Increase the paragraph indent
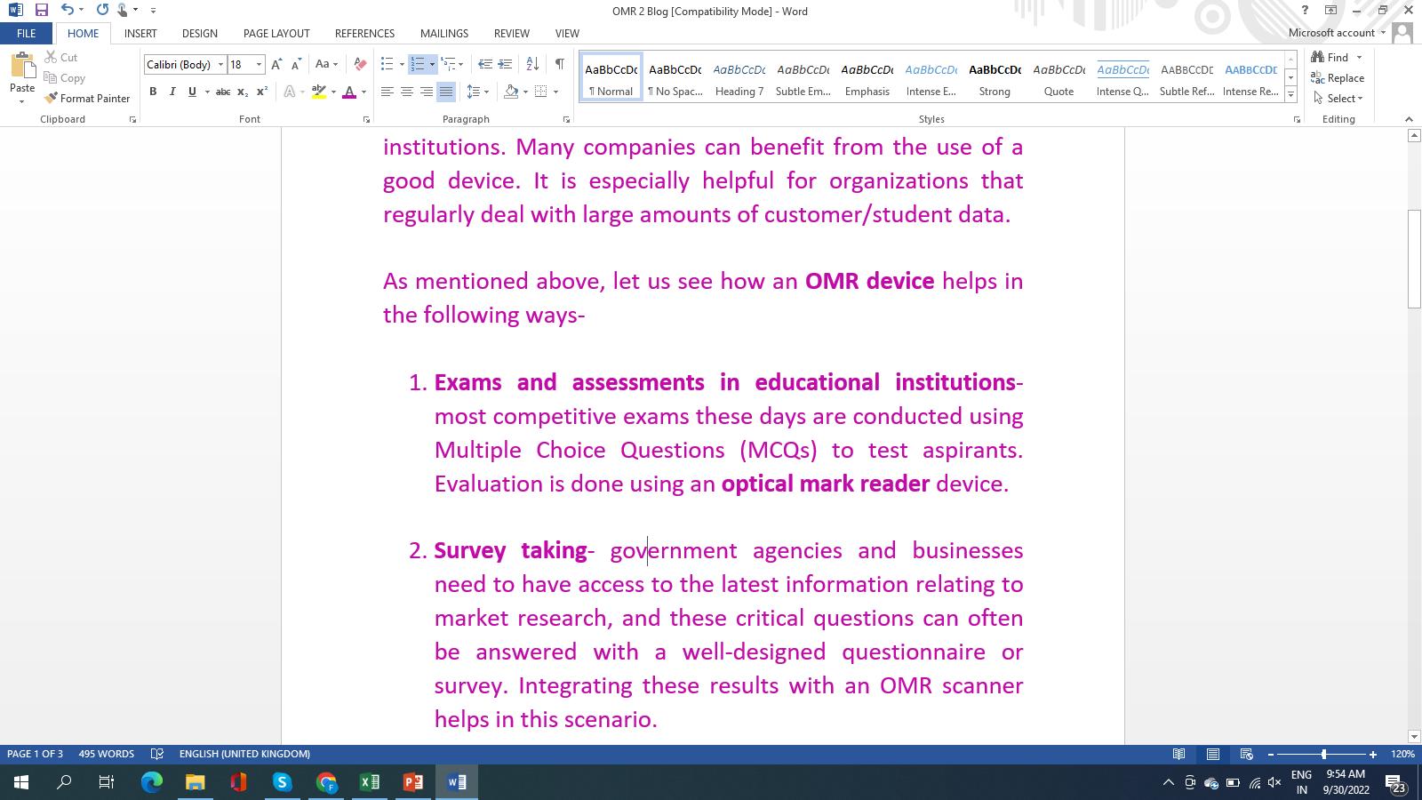 pyautogui.click(x=505, y=64)
